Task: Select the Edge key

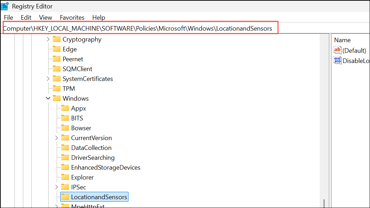Action: 70,49
